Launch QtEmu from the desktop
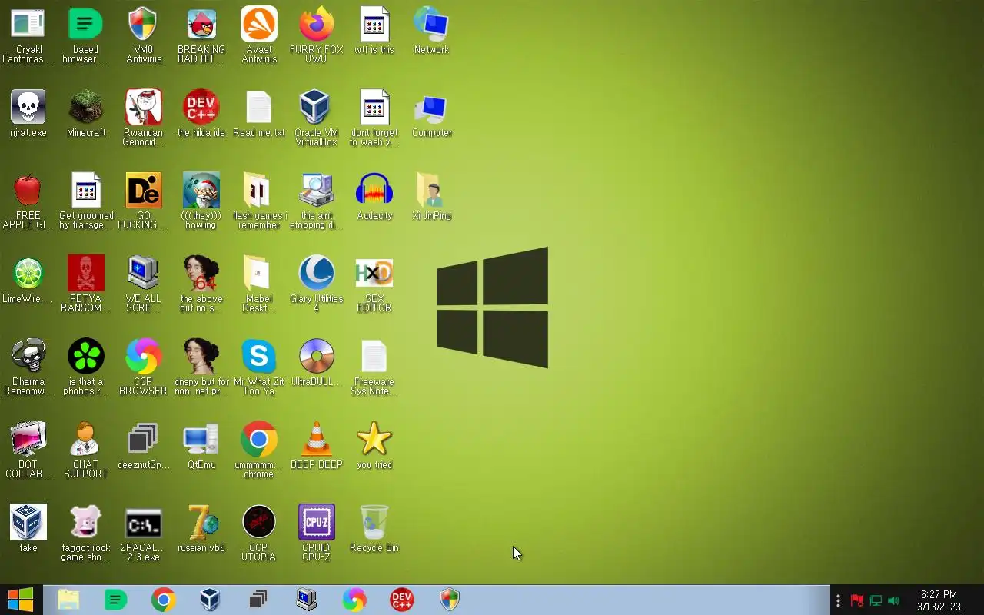 coord(201,440)
